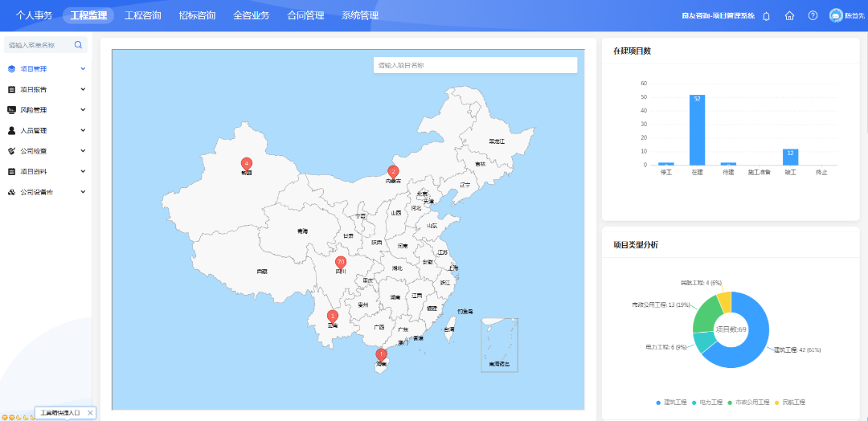Select the Xinjiang map marker showing 4
Viewport: 868px width, 421px height.
click(247, 164)
